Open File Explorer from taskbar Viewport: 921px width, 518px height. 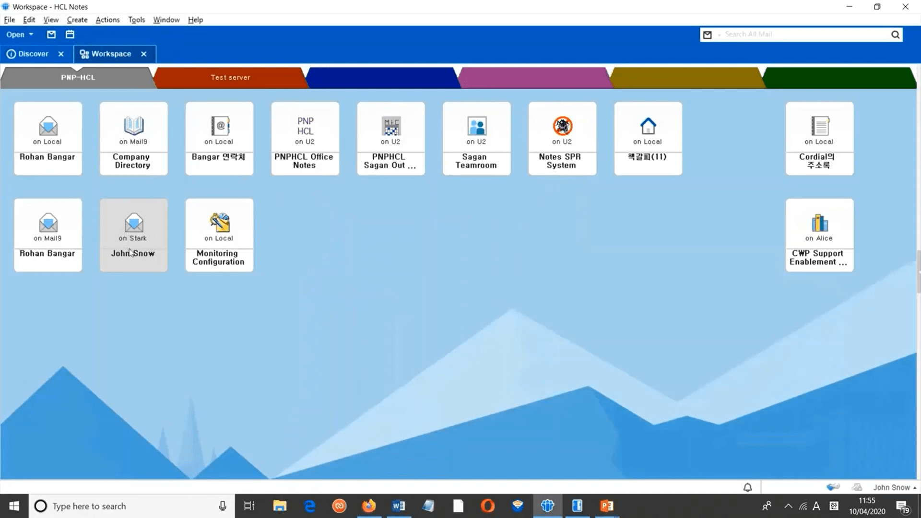pyautogui.click(x=280, y=506)
